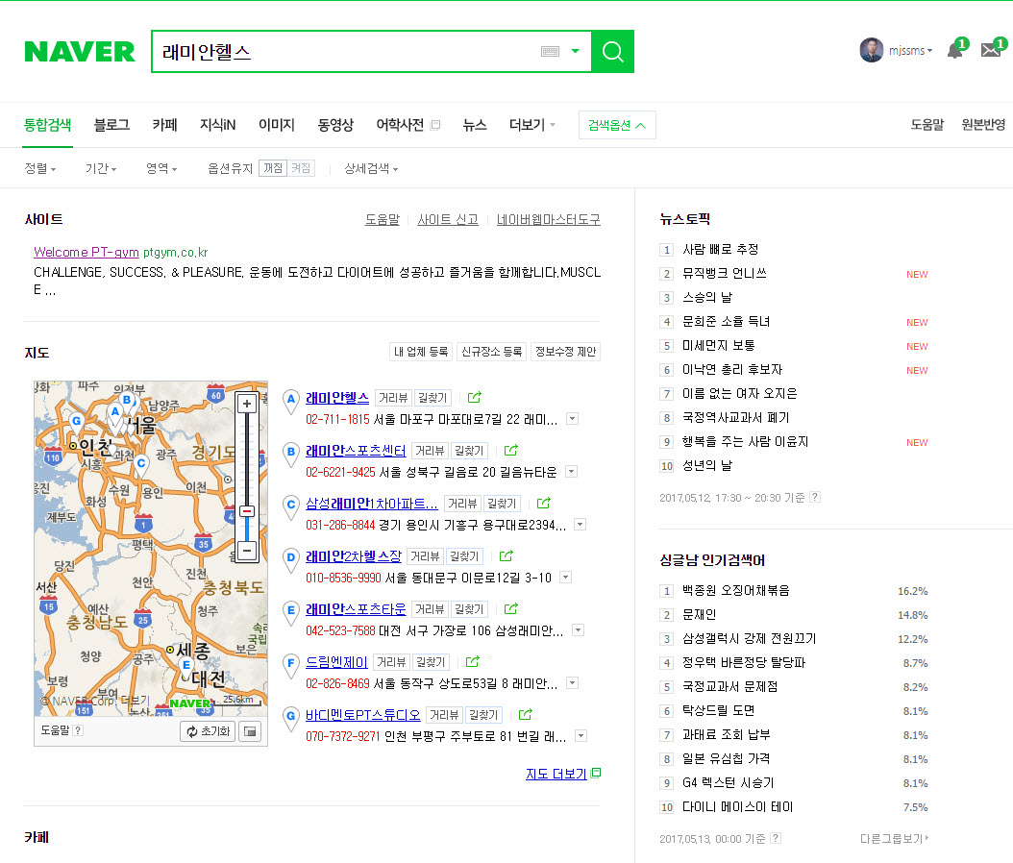Expand address details for 래미안헬스
This screenshot has width=1013, height=863.
pos(573,419)
